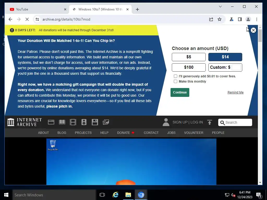Viewport: 267px width, 200px height.
Task: Click the user avatar icon in Archive navbar
Action: click(x=166, y=122)
